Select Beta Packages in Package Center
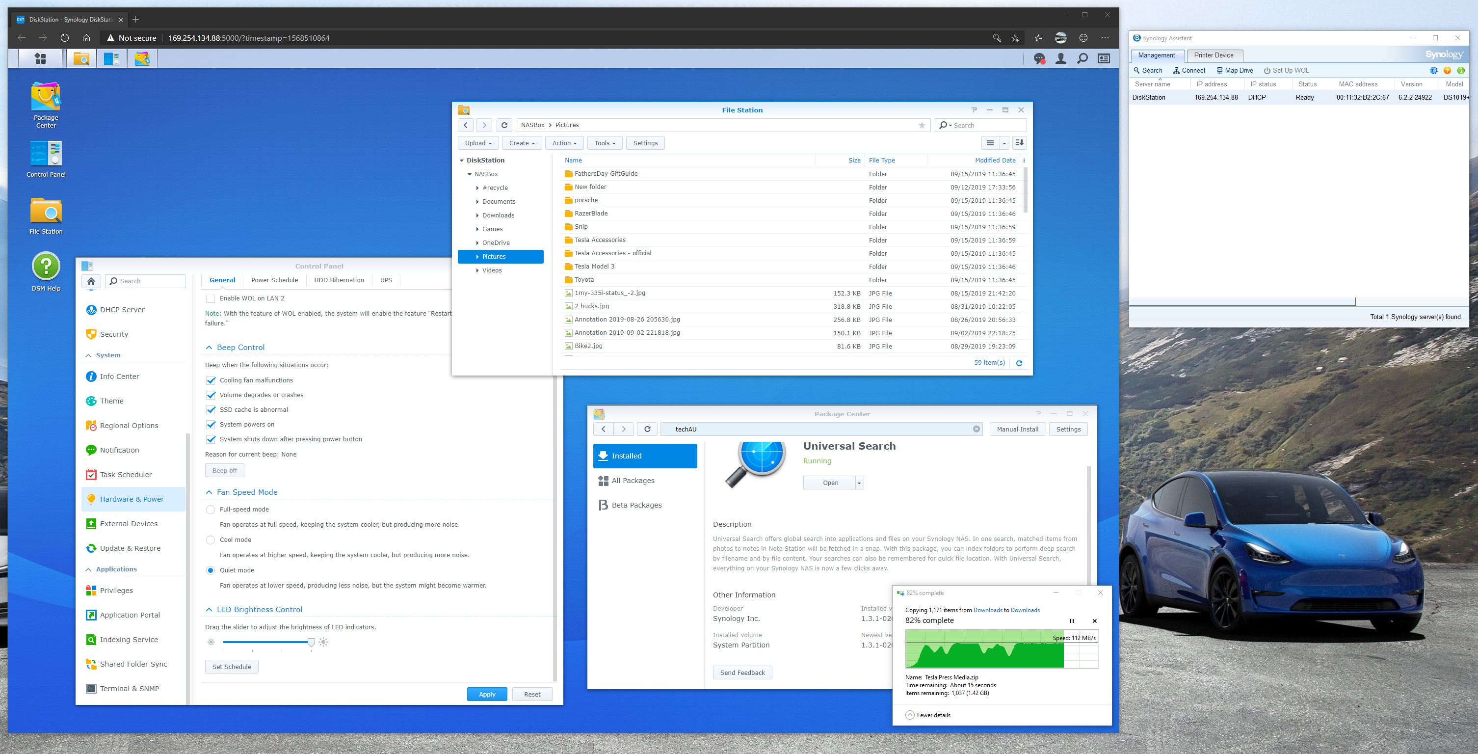 point(645,506)
